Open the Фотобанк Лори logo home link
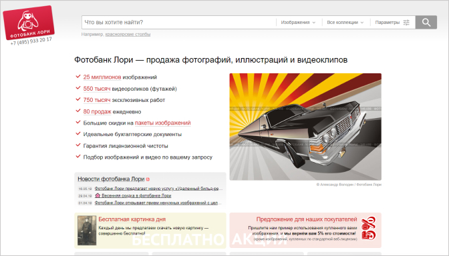449x256 pixels. [x=29, y=23]
